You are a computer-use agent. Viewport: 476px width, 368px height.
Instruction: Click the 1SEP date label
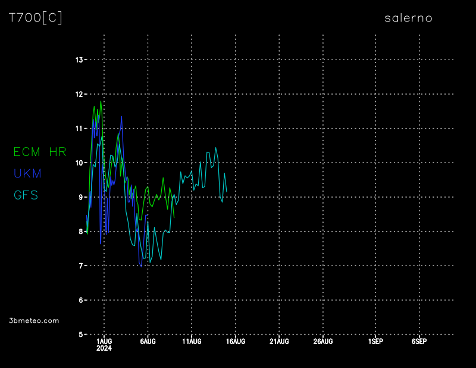[x=375, y=342]
